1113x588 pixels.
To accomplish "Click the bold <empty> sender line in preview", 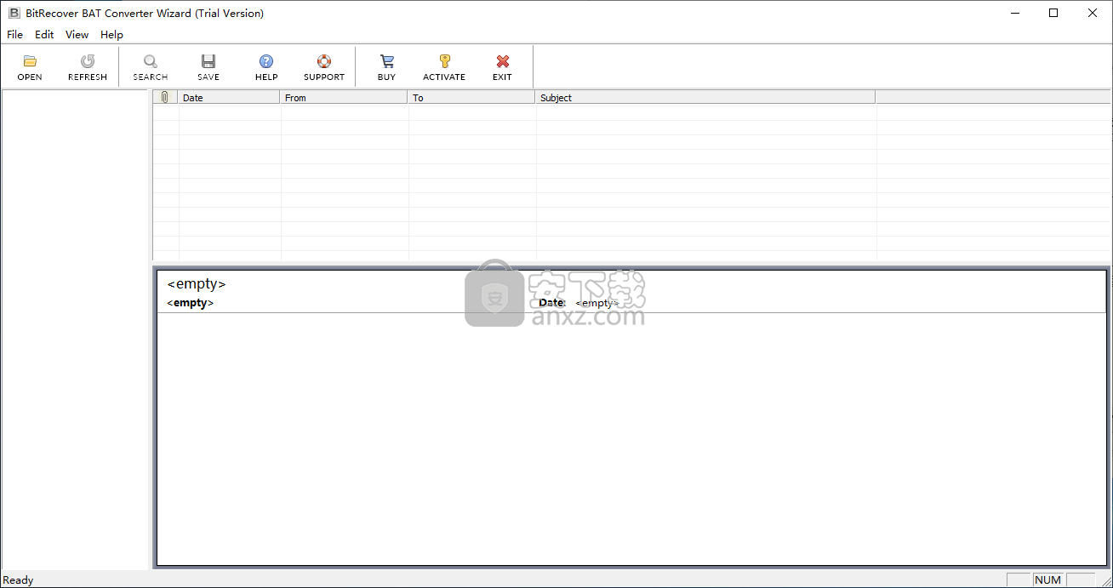I will click(x=191, y=303).
